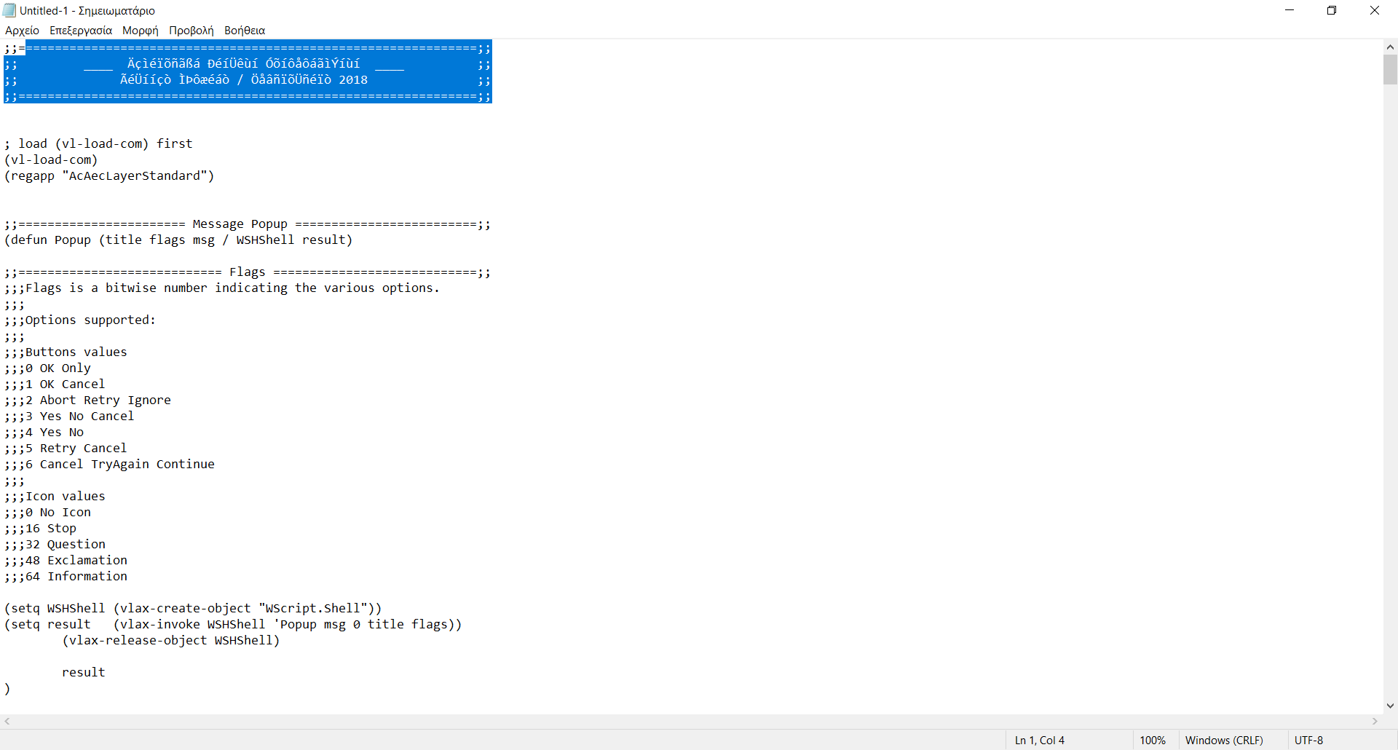Open the Μορφή menu

click(140, 31)
